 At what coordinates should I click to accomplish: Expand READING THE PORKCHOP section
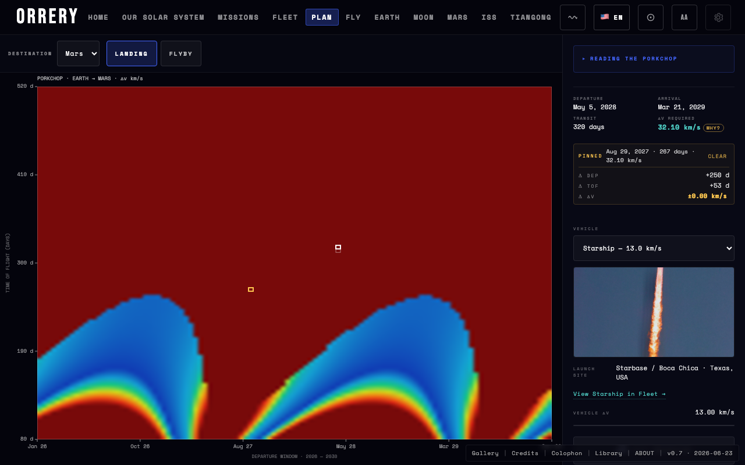(x=654, y=59)
